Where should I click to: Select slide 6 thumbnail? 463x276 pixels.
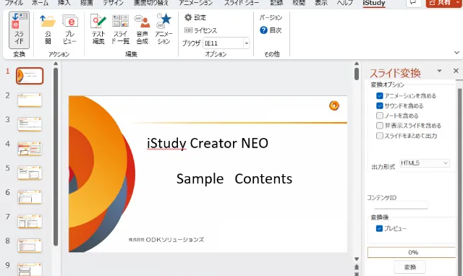click(x=30, y=197)
